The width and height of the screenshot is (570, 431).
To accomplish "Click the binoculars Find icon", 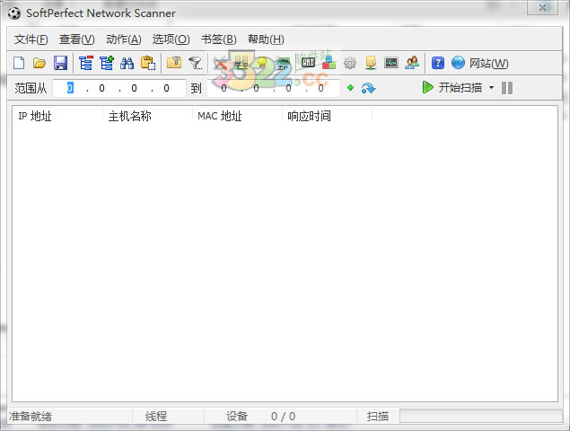I will (127, 63).
